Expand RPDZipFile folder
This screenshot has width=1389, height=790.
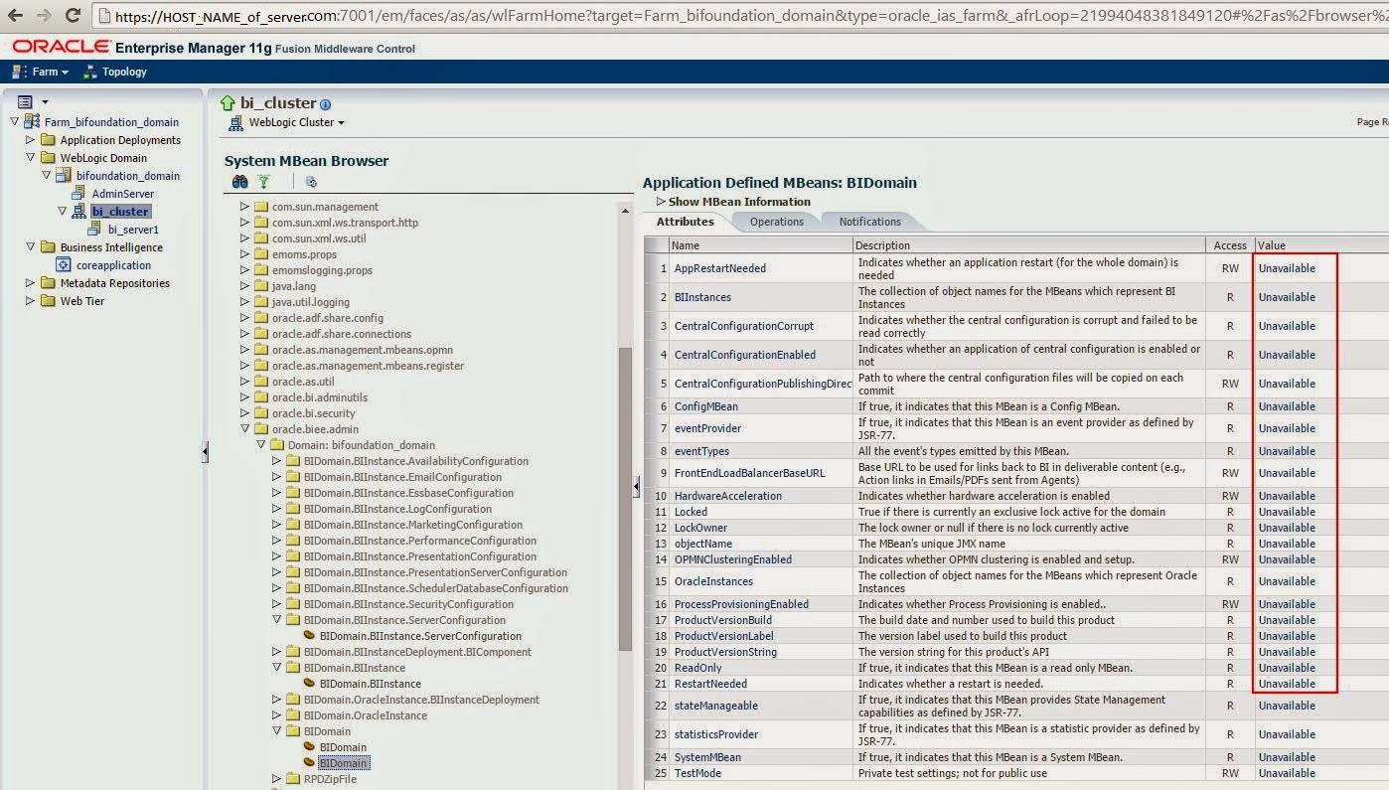(276, 779)
